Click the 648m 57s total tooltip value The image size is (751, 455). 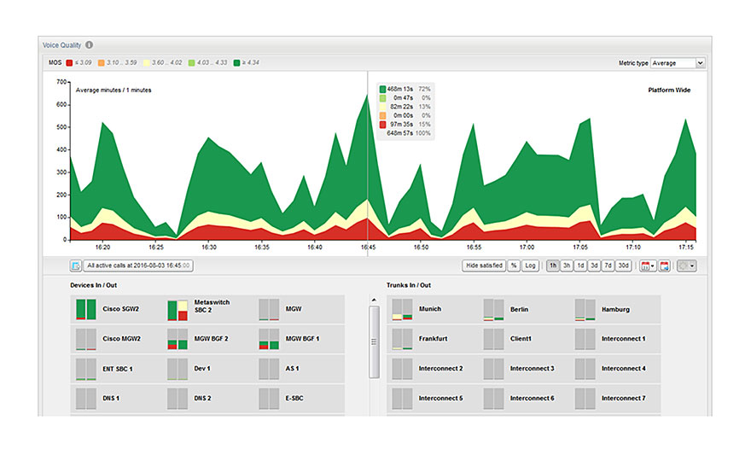400,133
